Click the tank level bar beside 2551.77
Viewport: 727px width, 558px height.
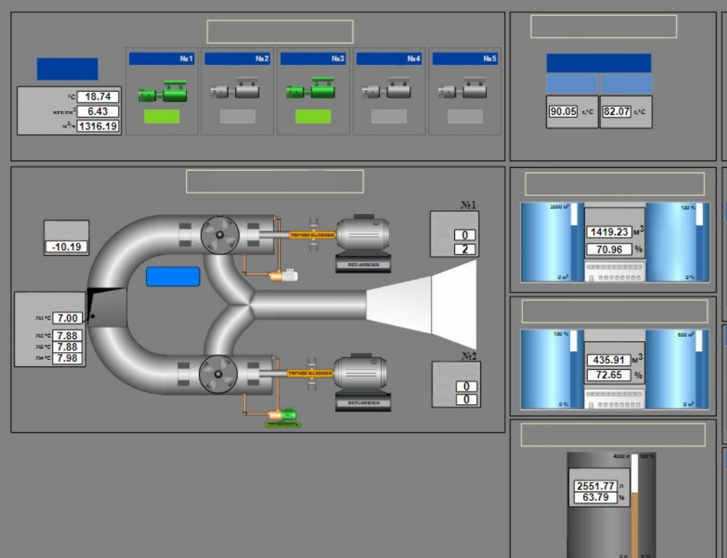[634, 506]
